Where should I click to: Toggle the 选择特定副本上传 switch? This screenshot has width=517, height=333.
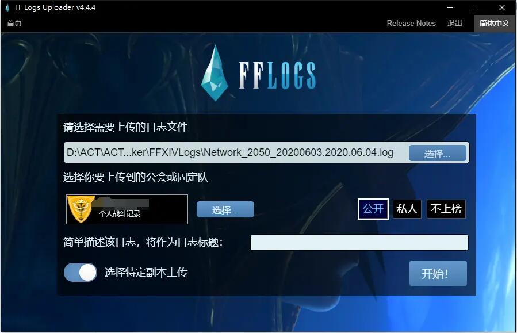(81, 273)
